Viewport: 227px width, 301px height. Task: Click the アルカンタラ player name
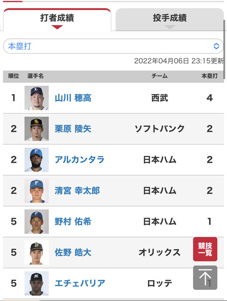79,159
